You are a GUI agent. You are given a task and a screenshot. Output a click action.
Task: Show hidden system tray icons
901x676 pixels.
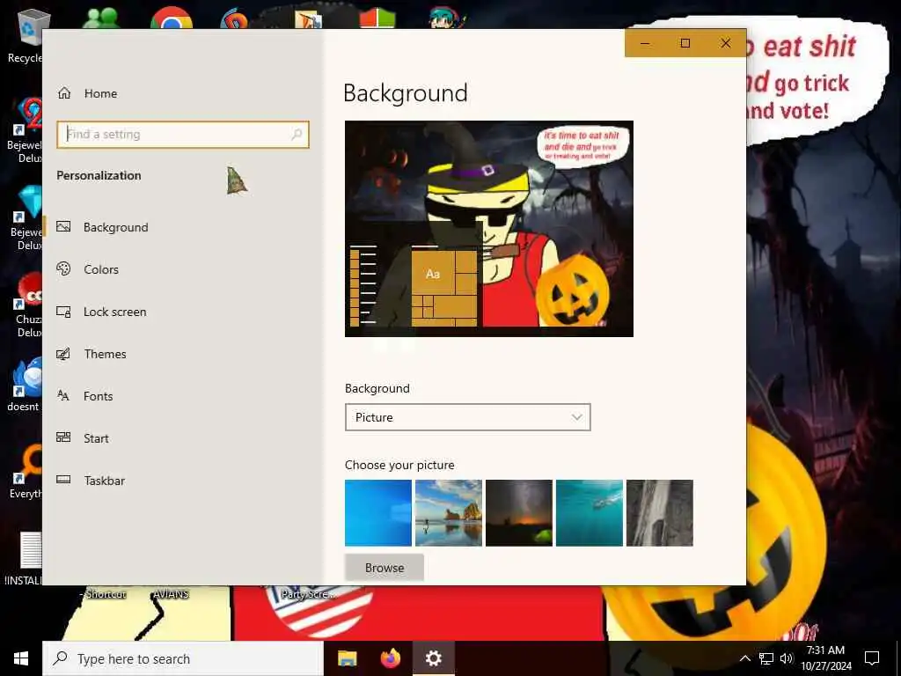click(744, 658)
